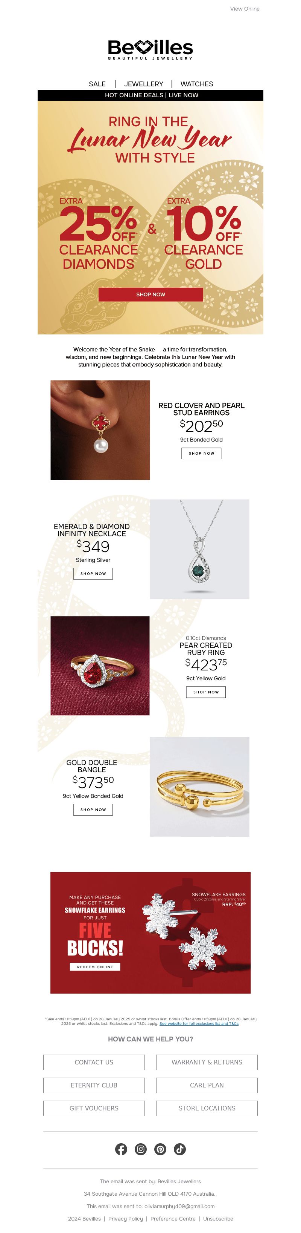The width and height of the screenshot is (301, 1233).
Task: Shop the Red Clover Pearl earrings
Action: [x=201, y=453]
